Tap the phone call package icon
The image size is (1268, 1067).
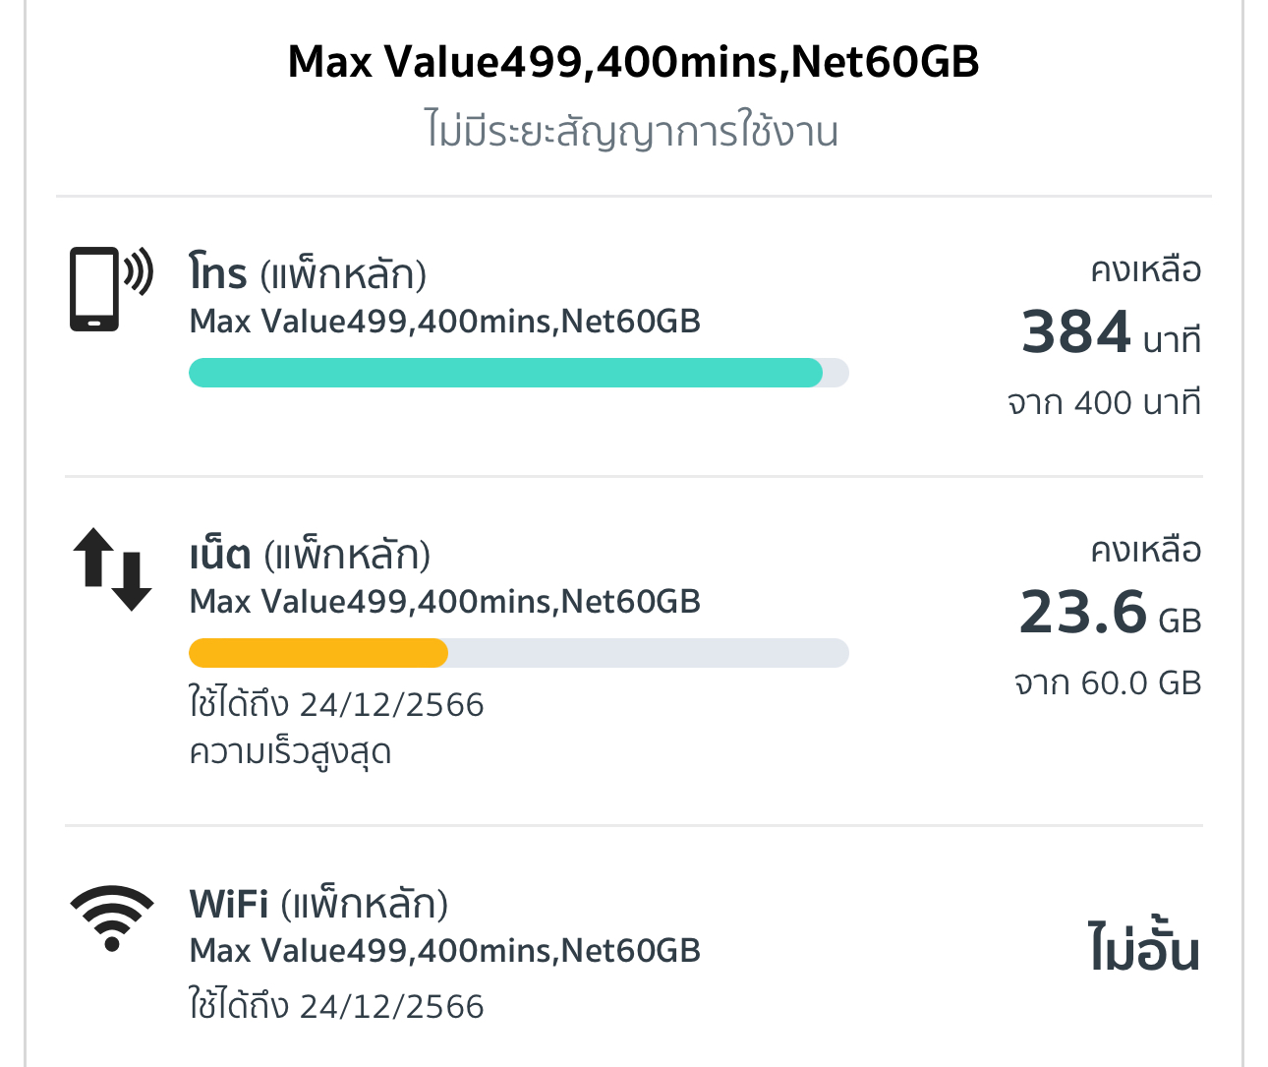click(110, 288)
